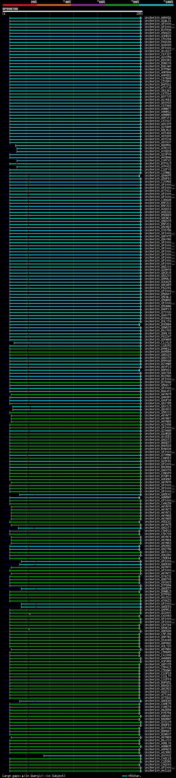Click the purple ~60% identity legend bar
Viewport: 176px width, 778px height.
(x=88, y=5)
